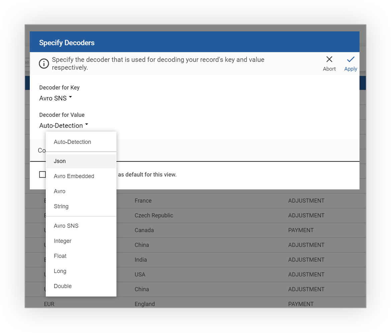Click the France cell in background table
Viewport: 391px width, 333px height.
click(143, 201)
